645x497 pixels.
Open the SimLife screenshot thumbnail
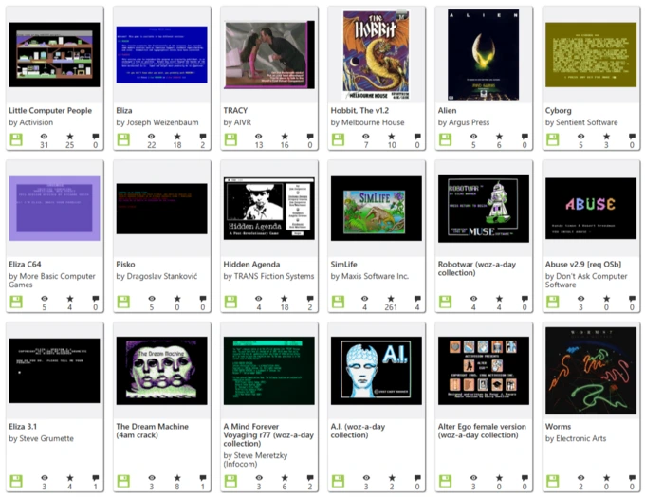point(376,209)
